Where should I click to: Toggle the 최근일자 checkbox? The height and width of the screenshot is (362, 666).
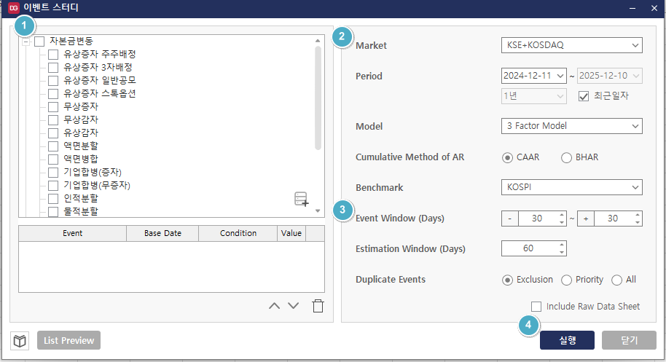coord(583,96)
